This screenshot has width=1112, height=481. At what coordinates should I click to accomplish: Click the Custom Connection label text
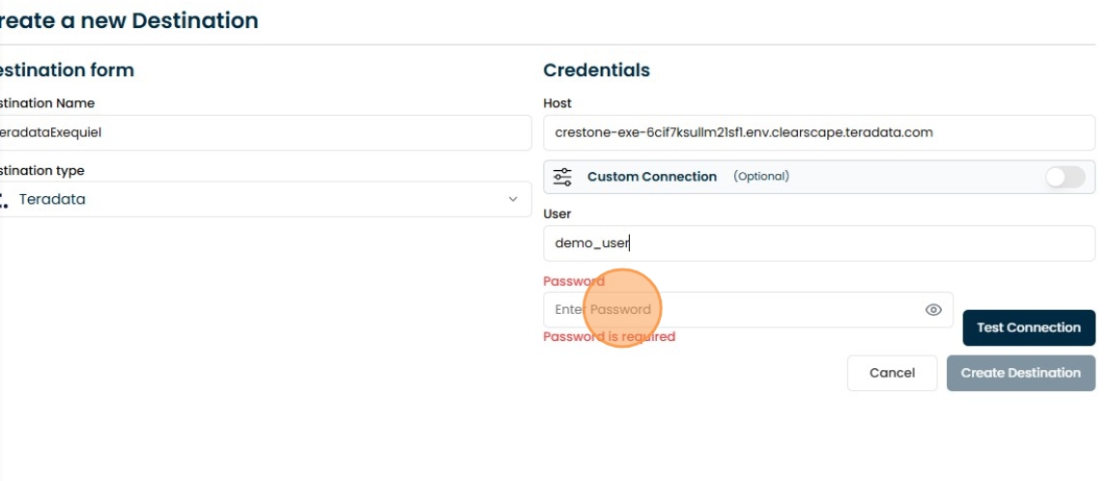pyautogui.click(x=652, y=177)
